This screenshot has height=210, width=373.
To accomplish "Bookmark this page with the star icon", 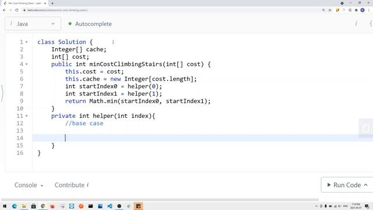I will tap(330, 10).
